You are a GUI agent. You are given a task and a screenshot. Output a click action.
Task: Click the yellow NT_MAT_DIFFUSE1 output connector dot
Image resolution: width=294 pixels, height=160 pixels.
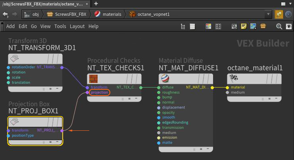[x=212, y=87]
